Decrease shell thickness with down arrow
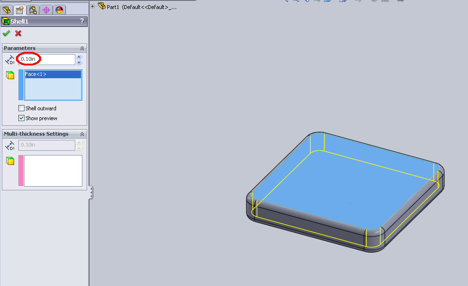Screen dimensions: 468x286 (79, 62)
